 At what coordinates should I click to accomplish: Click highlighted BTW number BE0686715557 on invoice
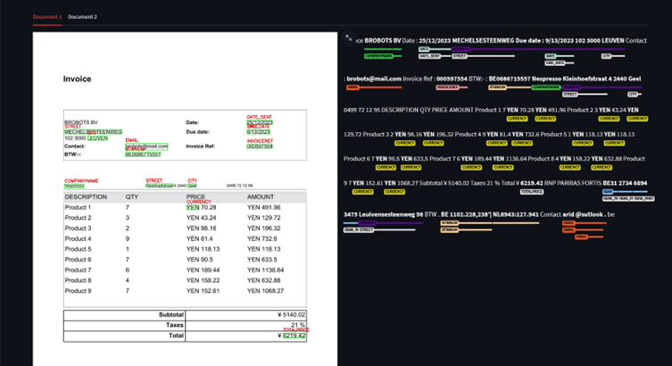(x=143, y=154)
